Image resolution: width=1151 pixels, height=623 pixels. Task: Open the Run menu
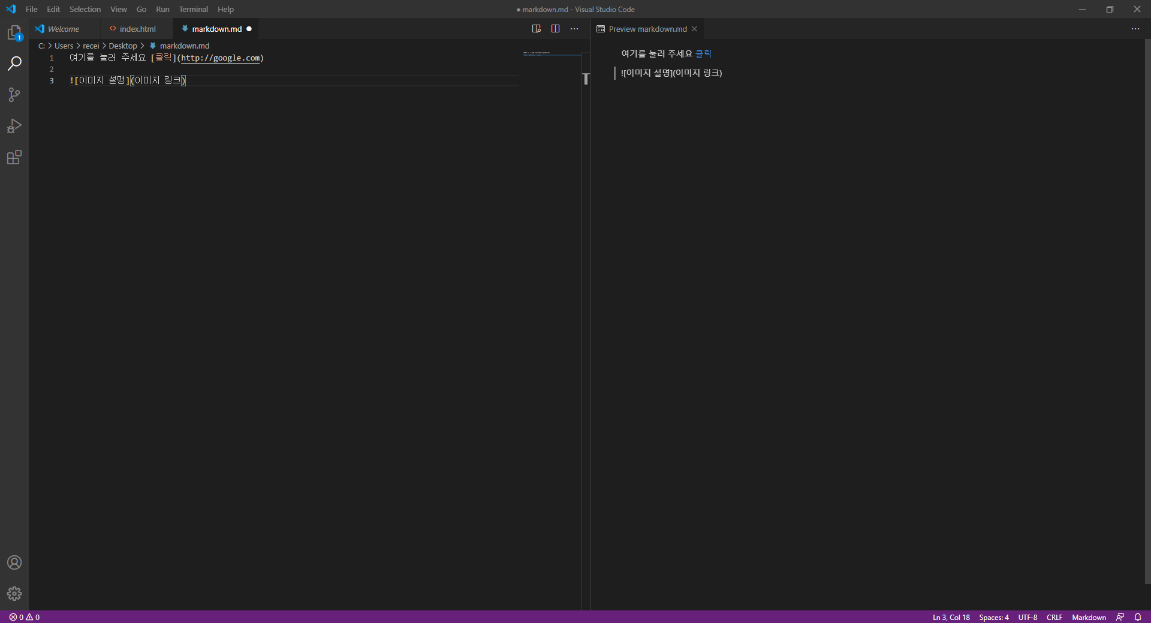(x=162, y=9)
